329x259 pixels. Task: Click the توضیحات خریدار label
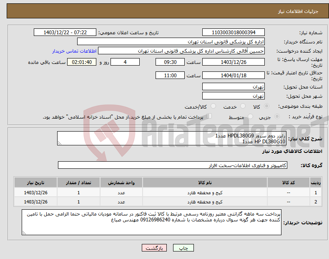tap(303, 223)
